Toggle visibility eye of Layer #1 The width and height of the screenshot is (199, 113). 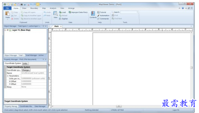(8, 30)
